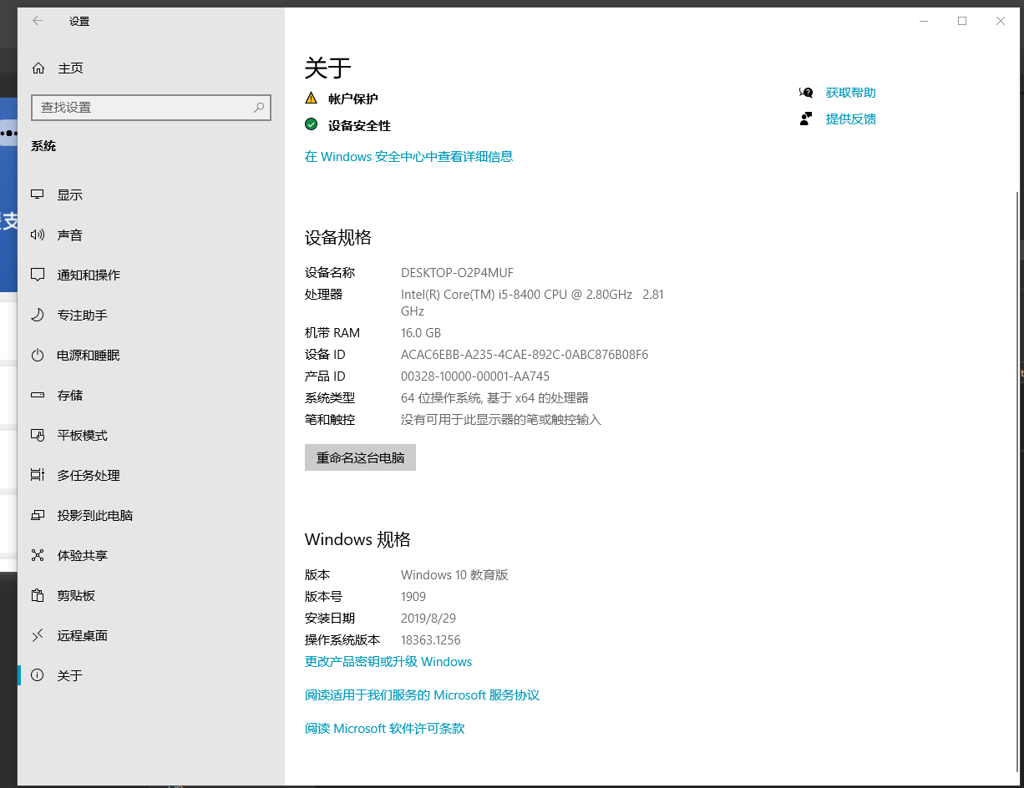Click the About info icon

tap(38, 675)
